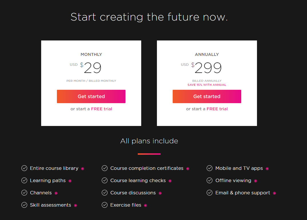Click Get started under the Monthly plan

(91, 96)
